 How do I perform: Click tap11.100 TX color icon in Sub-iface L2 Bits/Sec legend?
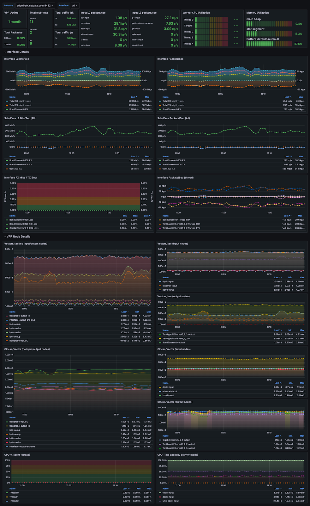pyautogui.click(x=7, y=169)
